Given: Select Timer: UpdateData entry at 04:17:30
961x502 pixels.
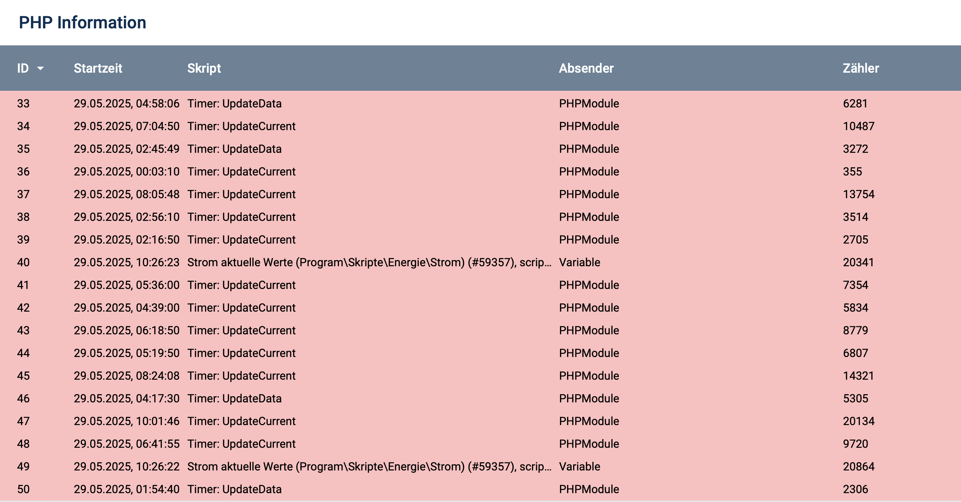Looking at the screenshot, I should (234, 398).
